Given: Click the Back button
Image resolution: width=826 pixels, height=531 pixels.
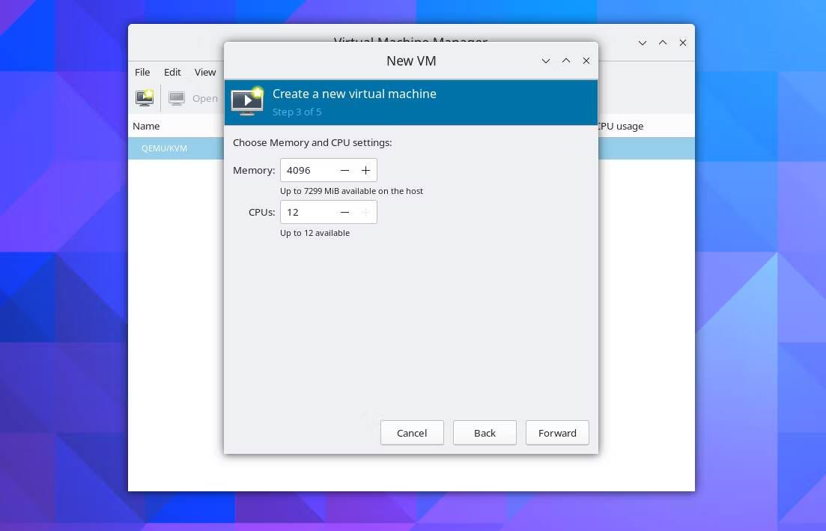Looking at the screenshot, I should pos(485,432).
